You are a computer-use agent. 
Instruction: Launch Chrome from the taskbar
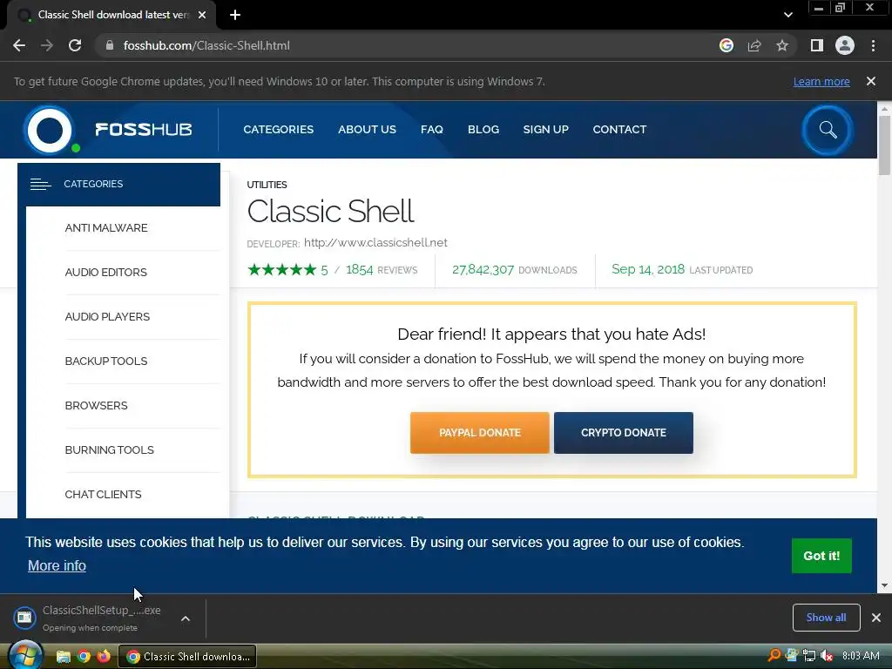(x=84, y=657)
